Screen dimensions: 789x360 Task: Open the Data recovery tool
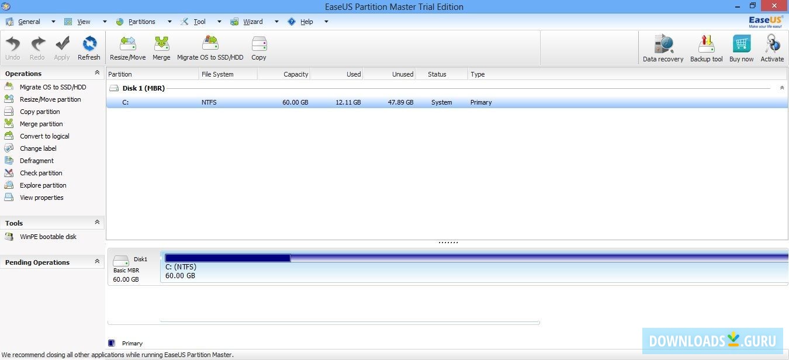point(662,47)
